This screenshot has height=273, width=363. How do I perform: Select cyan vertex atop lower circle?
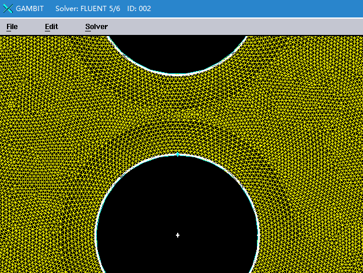tap(178, 154)
